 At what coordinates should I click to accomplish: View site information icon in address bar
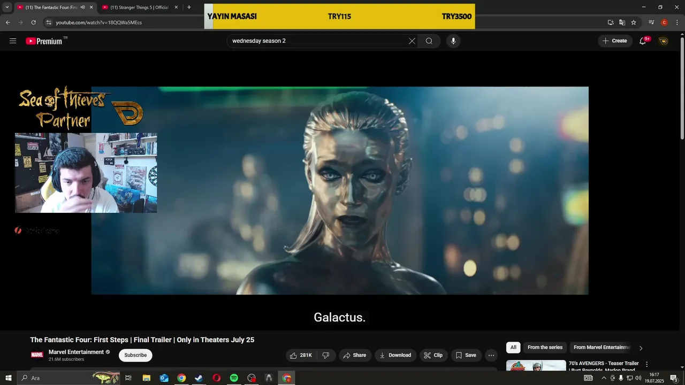49,22
